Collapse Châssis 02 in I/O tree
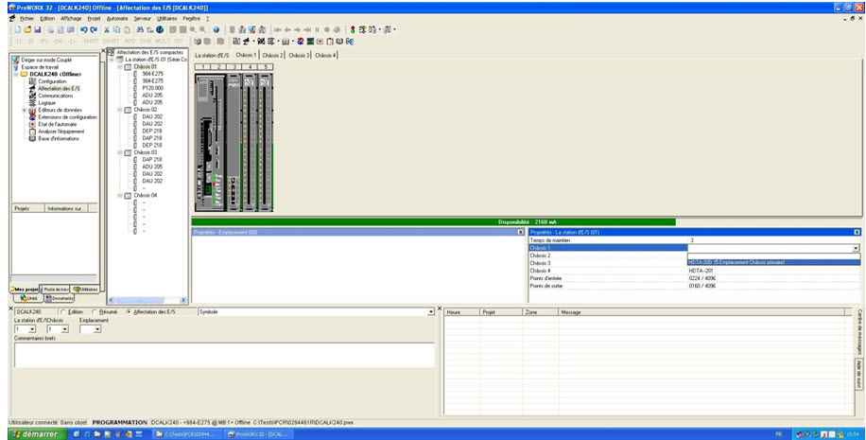Viewport: 866px width, 440px height. pos(120,110)
